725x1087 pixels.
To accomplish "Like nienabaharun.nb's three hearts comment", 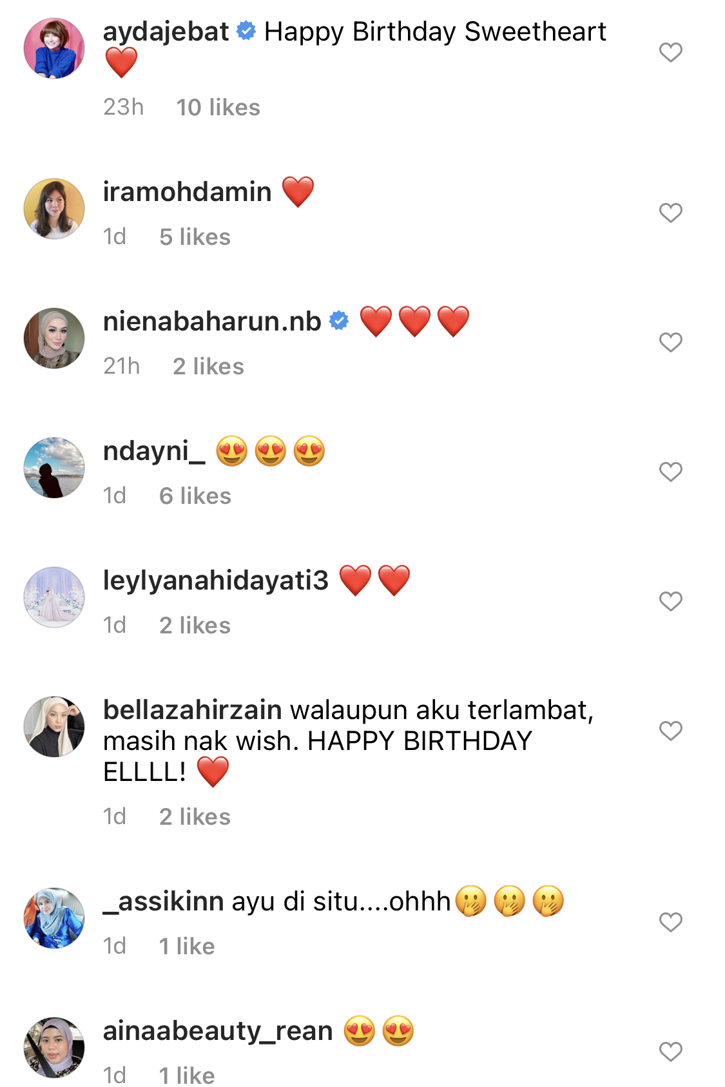I will pos(670,342).
